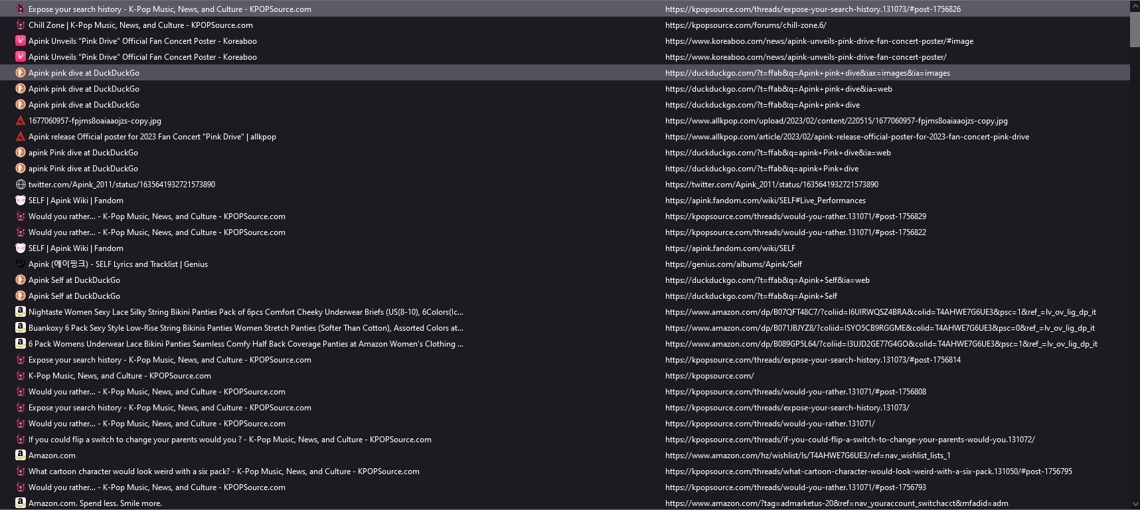Click the DuckDuckGo URL ending in q=Apink+pink+dive&ia=web

(779, 89)
